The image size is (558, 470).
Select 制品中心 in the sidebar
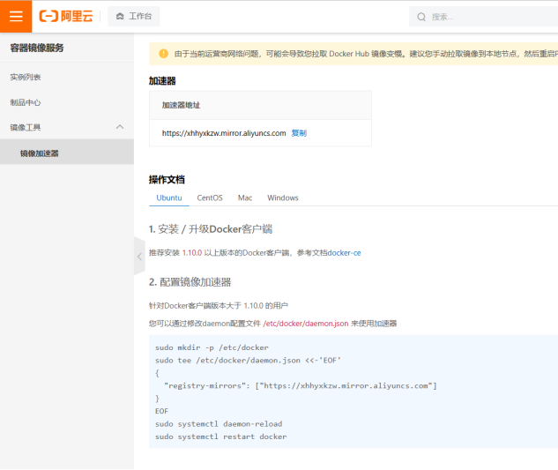tap(67, 102)
